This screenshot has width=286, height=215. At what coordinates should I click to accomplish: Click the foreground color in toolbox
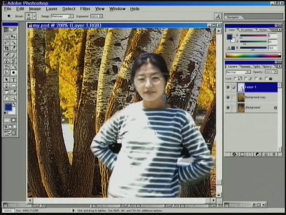tap(8, 107)
